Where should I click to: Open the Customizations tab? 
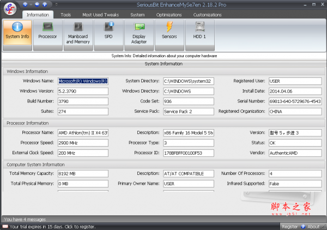click(207, 15)
